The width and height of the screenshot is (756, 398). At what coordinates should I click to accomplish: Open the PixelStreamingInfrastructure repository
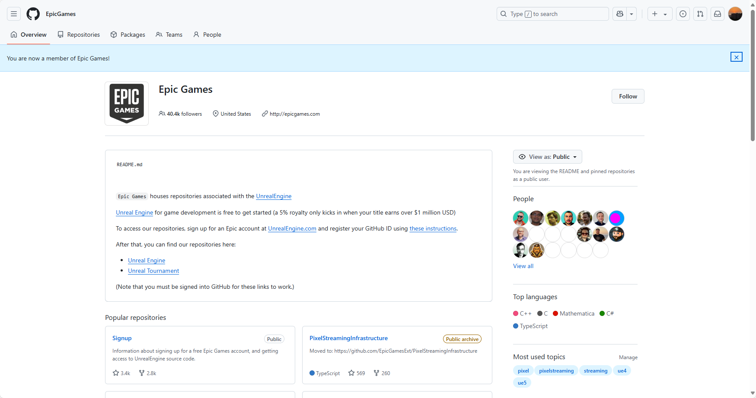(x=348, y=338)
